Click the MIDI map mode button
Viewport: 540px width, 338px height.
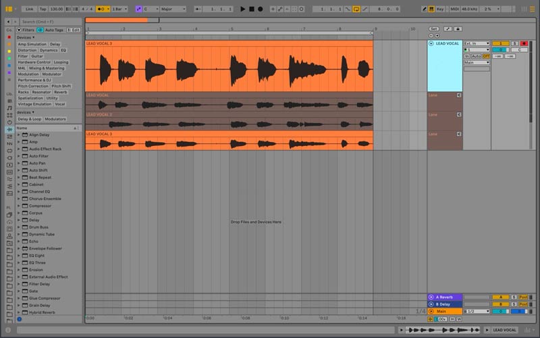[x=454, y=9]
